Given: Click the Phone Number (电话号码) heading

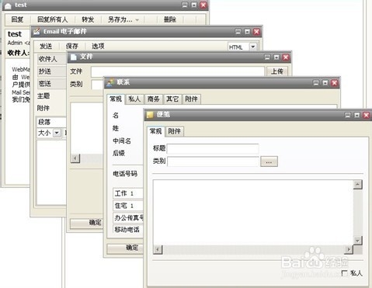Looking at the screenshot, I should click(125, 174).
